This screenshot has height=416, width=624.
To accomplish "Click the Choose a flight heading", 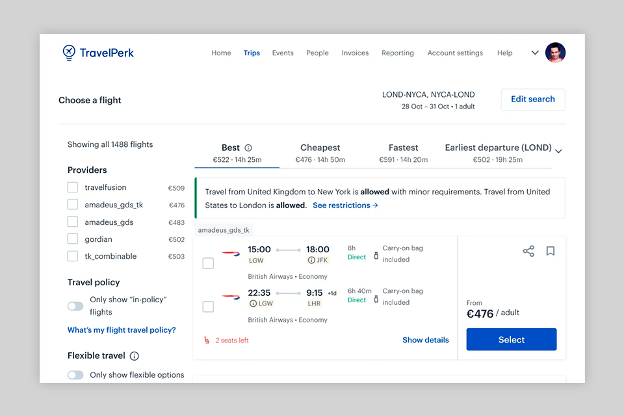I will pos(90,100).
